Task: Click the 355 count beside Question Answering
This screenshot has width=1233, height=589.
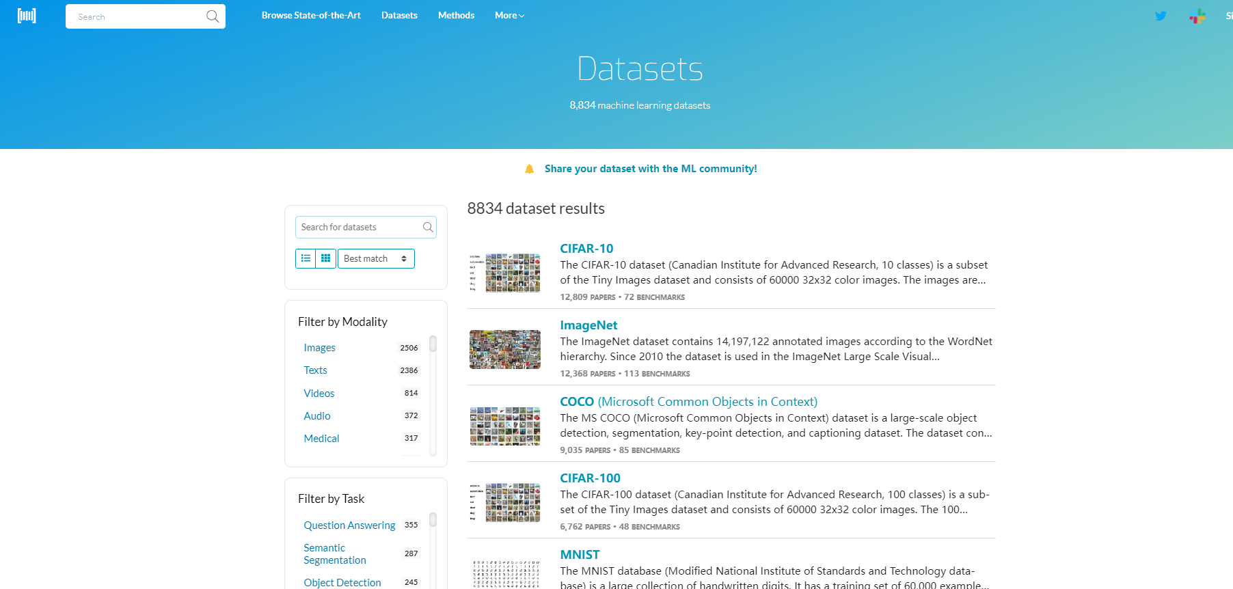Action: (x=411, y=525)
